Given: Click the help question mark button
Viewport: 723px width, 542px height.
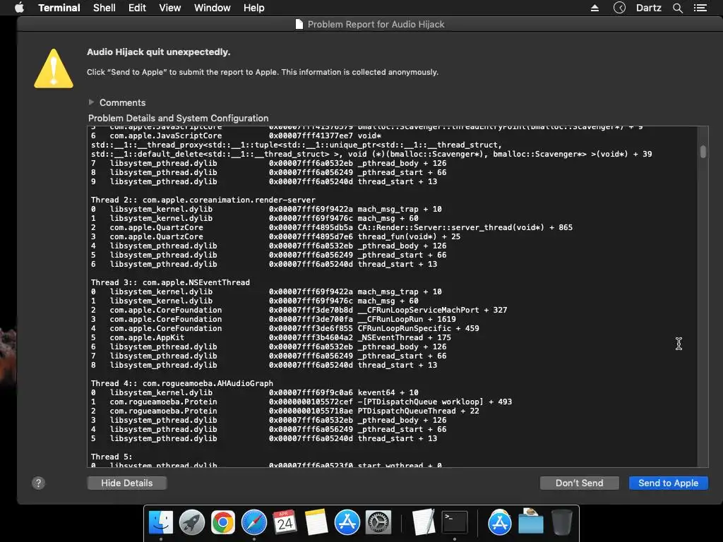Looking at the screenshot, I should (38, 483).
